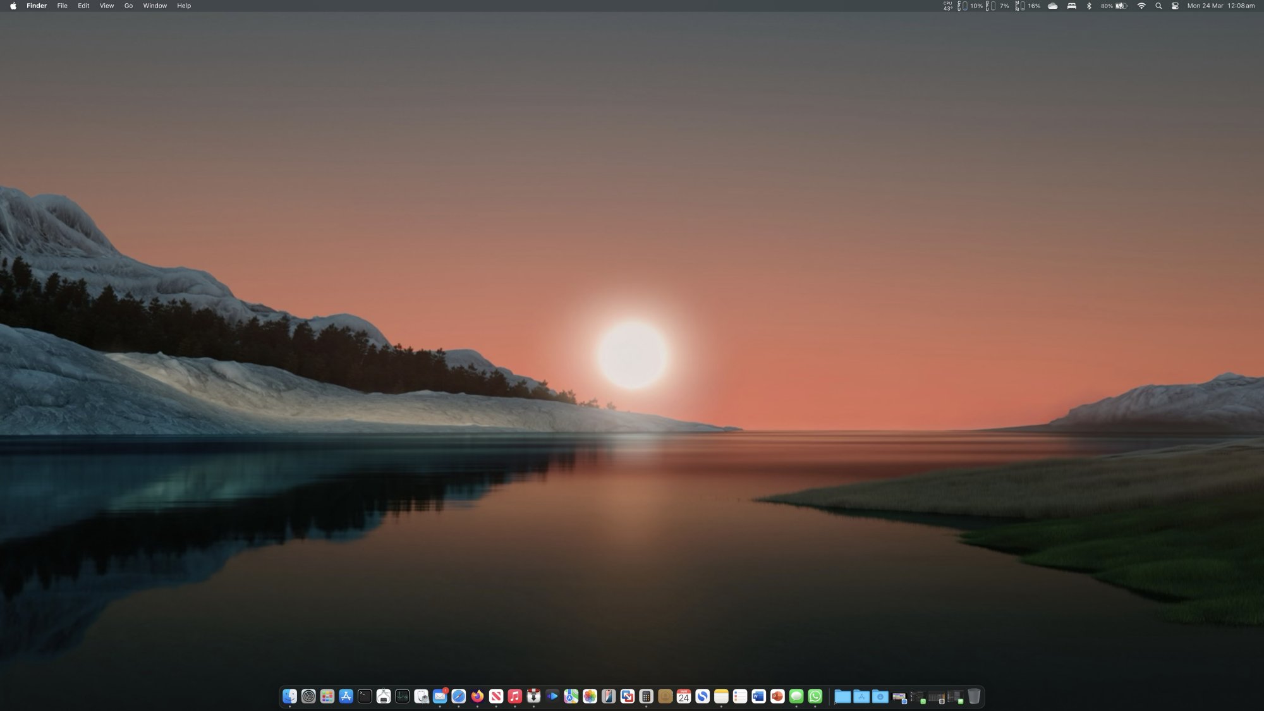Launch PowerPoint from the Dock

[x=777, y=696]
